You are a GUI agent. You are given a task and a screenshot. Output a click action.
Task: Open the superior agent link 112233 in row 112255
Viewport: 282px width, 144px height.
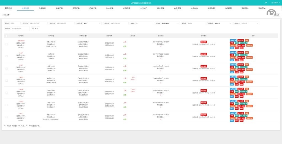tap(133, 77)
